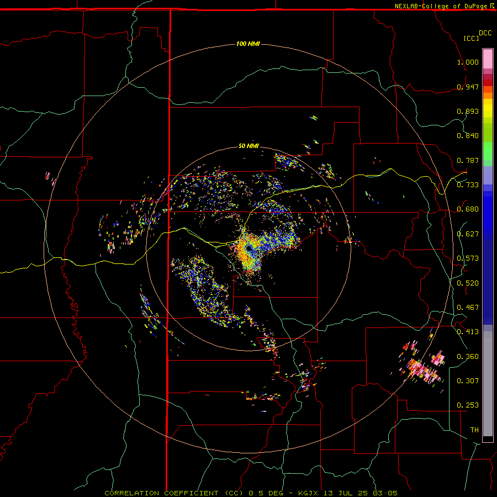The height and width of the screenshot is (497, 497).
Task: Select the 0.947 scale value
Action: pyautogui.click(x=468, y=87)
